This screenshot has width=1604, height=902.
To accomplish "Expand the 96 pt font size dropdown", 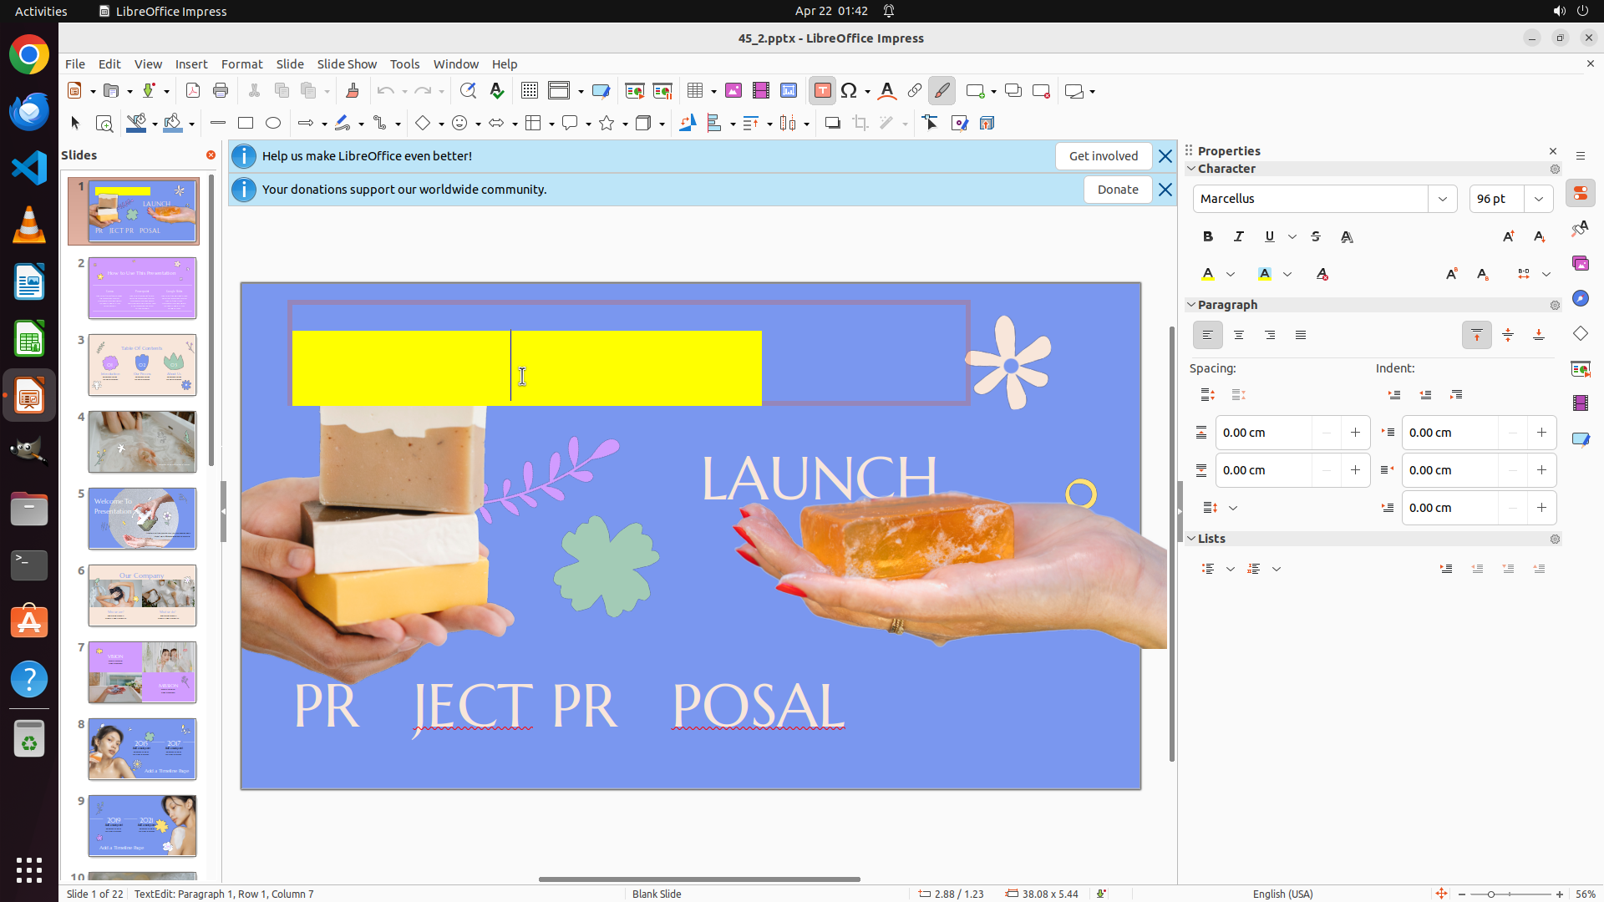I will coord(1539,199).
